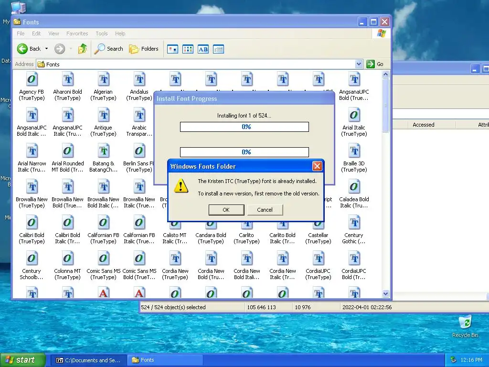Switch to Details view icon
The height and width of the screenshot is (367, 489).
218,49
